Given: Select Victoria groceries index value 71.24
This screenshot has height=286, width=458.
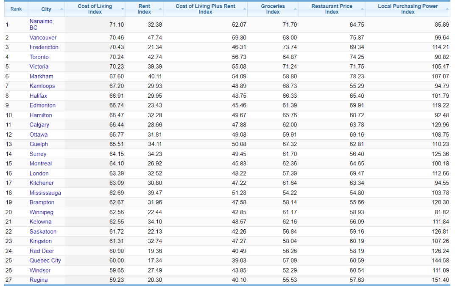Looking at the screenshot, I should pos(290,67).
